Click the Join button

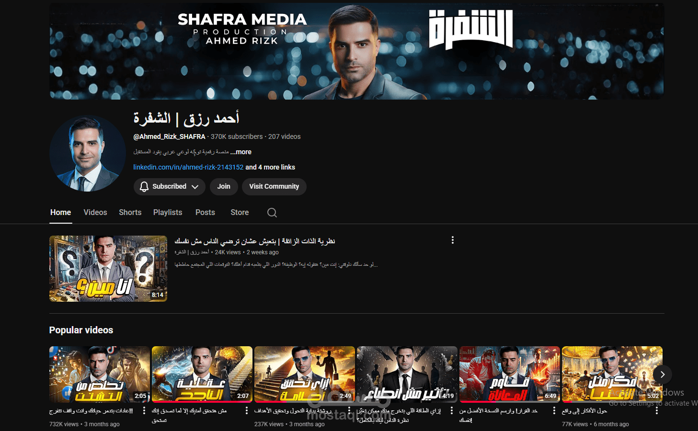click(223, 186)
